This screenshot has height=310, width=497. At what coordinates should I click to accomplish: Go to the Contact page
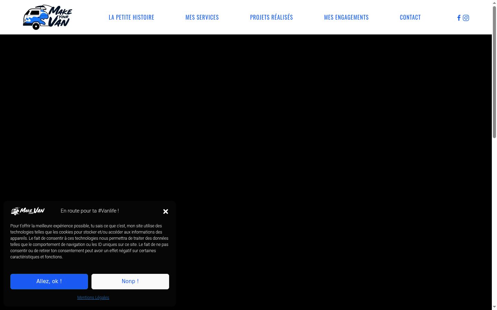coord(410,17)
